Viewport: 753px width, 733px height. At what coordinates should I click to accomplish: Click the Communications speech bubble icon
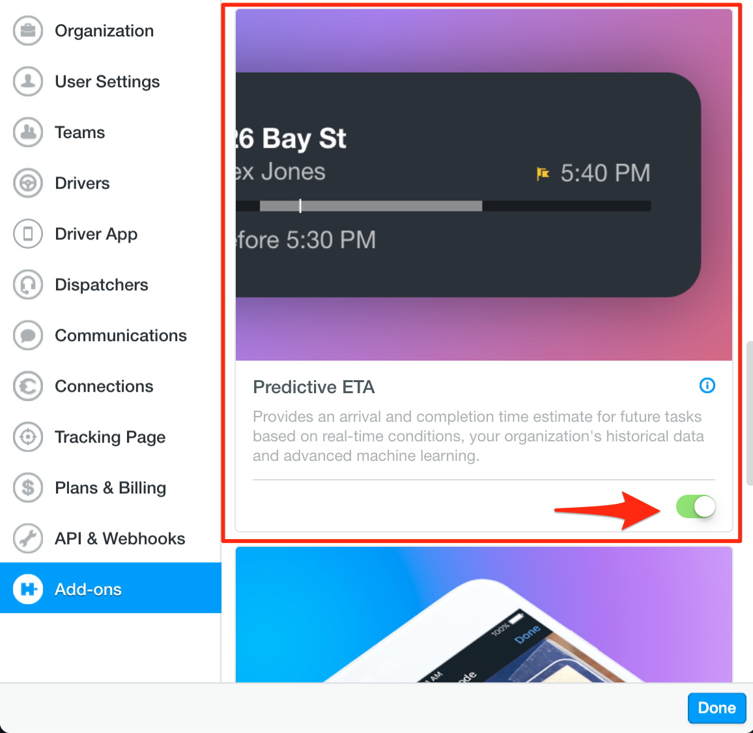(28, 335)
